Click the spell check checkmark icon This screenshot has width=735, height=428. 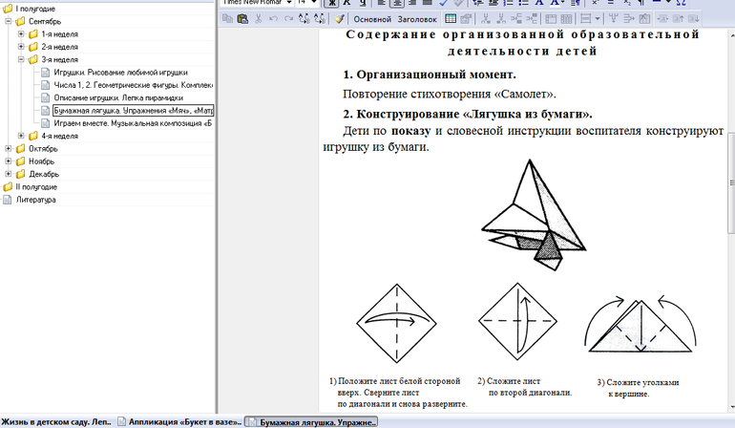coord(443,3)
